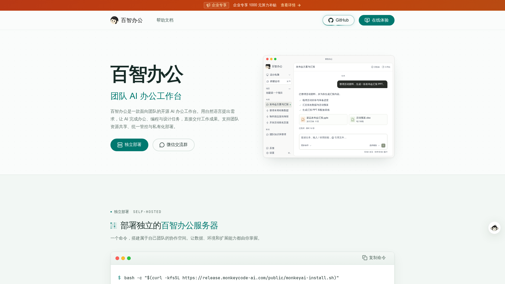Click the send arrow button in preview
Screen dimensions: 505x284
click(383, 146)
